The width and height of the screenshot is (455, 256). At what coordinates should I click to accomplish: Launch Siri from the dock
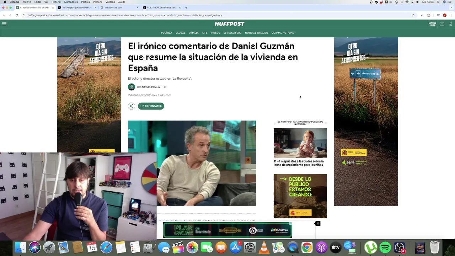point(35,247)
